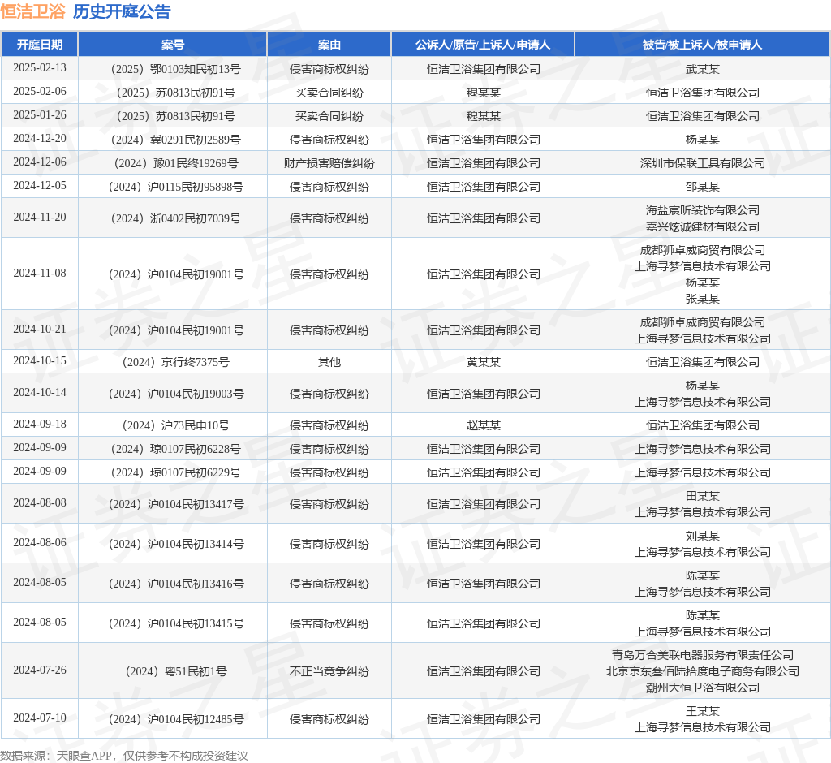Click defendant 深圳市保联工具有限公司
This screenshot has height=763, width=831.
point(702,163)
